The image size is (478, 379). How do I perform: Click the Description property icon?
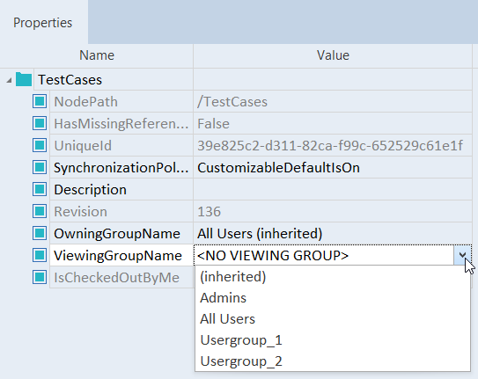[x=40, y=189]
